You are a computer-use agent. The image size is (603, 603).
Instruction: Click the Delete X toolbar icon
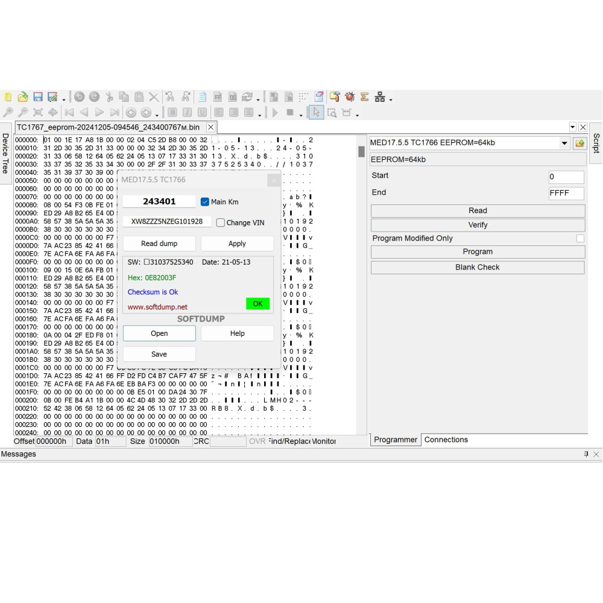pos(154,97)
